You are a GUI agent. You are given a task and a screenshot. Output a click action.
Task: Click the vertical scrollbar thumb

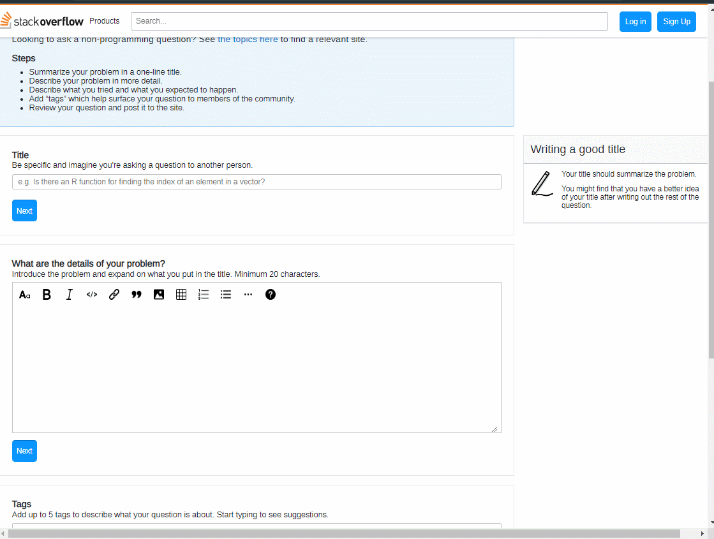[x=711, y=219]
